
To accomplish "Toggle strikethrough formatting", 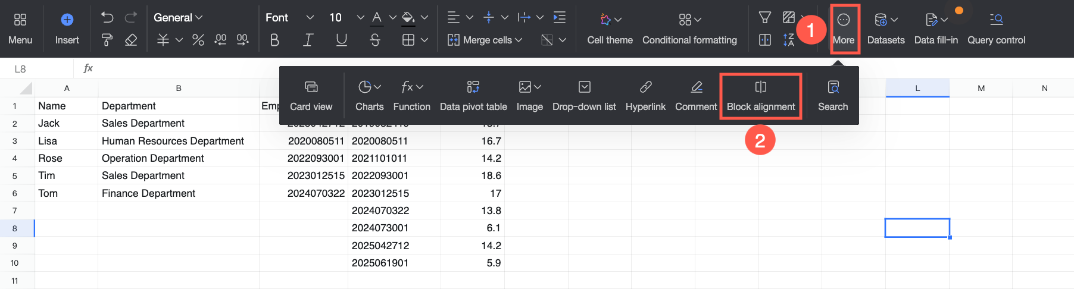I will (x=374, y=40).
